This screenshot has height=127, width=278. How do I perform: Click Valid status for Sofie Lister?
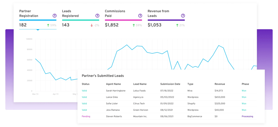[84, 104]
